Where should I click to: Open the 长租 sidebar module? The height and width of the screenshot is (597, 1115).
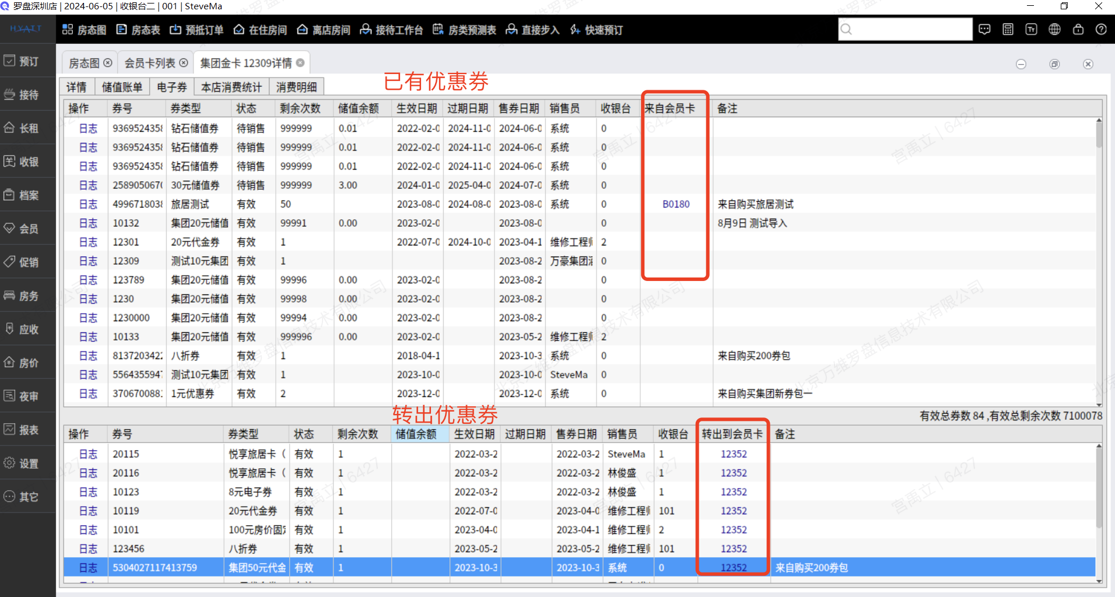click(28, 128)
